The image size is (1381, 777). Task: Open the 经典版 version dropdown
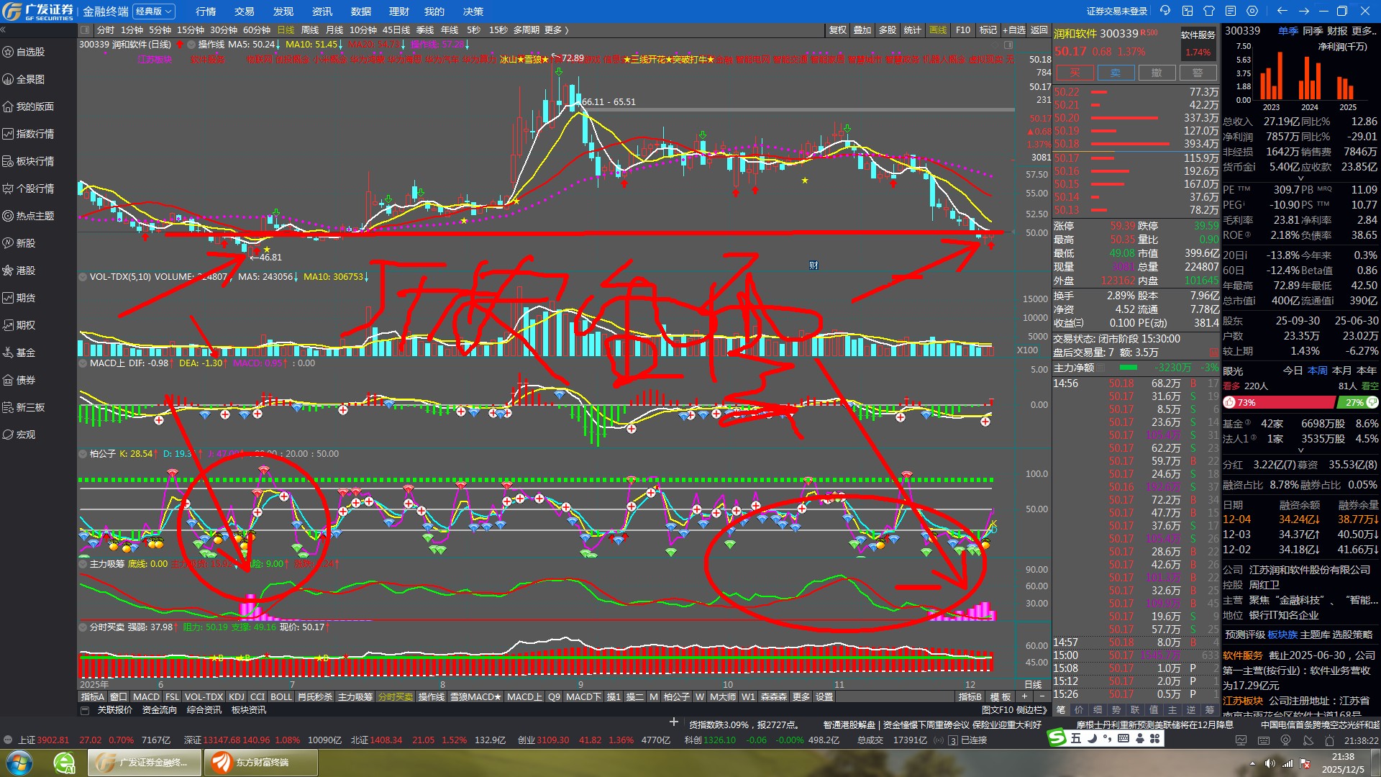tap(154, 12)
